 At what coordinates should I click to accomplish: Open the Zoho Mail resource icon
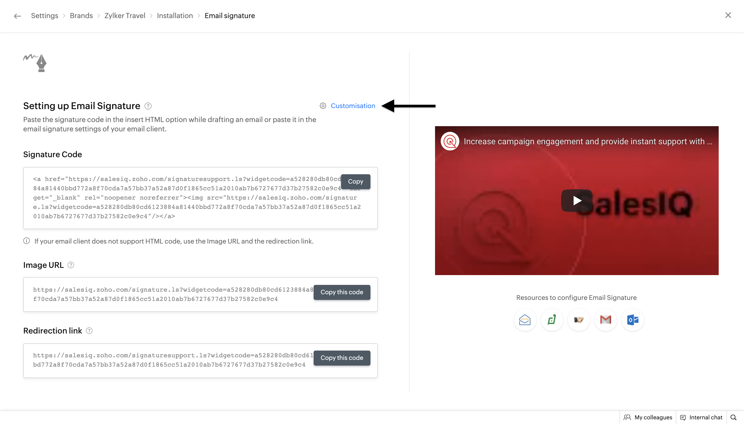pyautogui.click(x=525, y=320)
